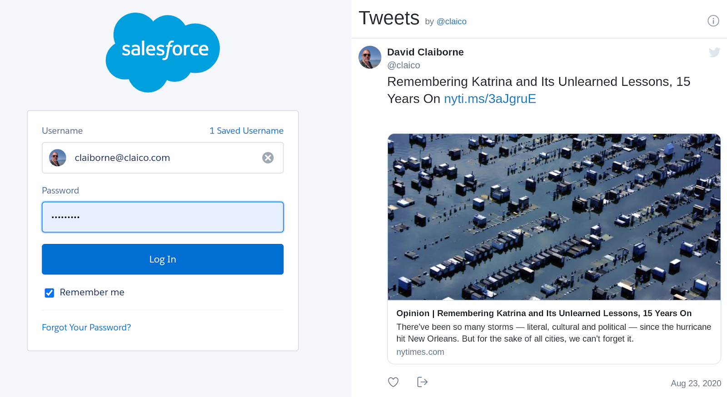Open the Aug 23, 2020 tweet date
The height and width of the screenshot is (397, 727).
[x=696, y=383]
